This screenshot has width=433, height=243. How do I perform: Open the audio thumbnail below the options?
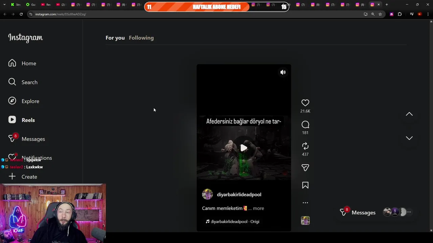[x=305, y=220]
